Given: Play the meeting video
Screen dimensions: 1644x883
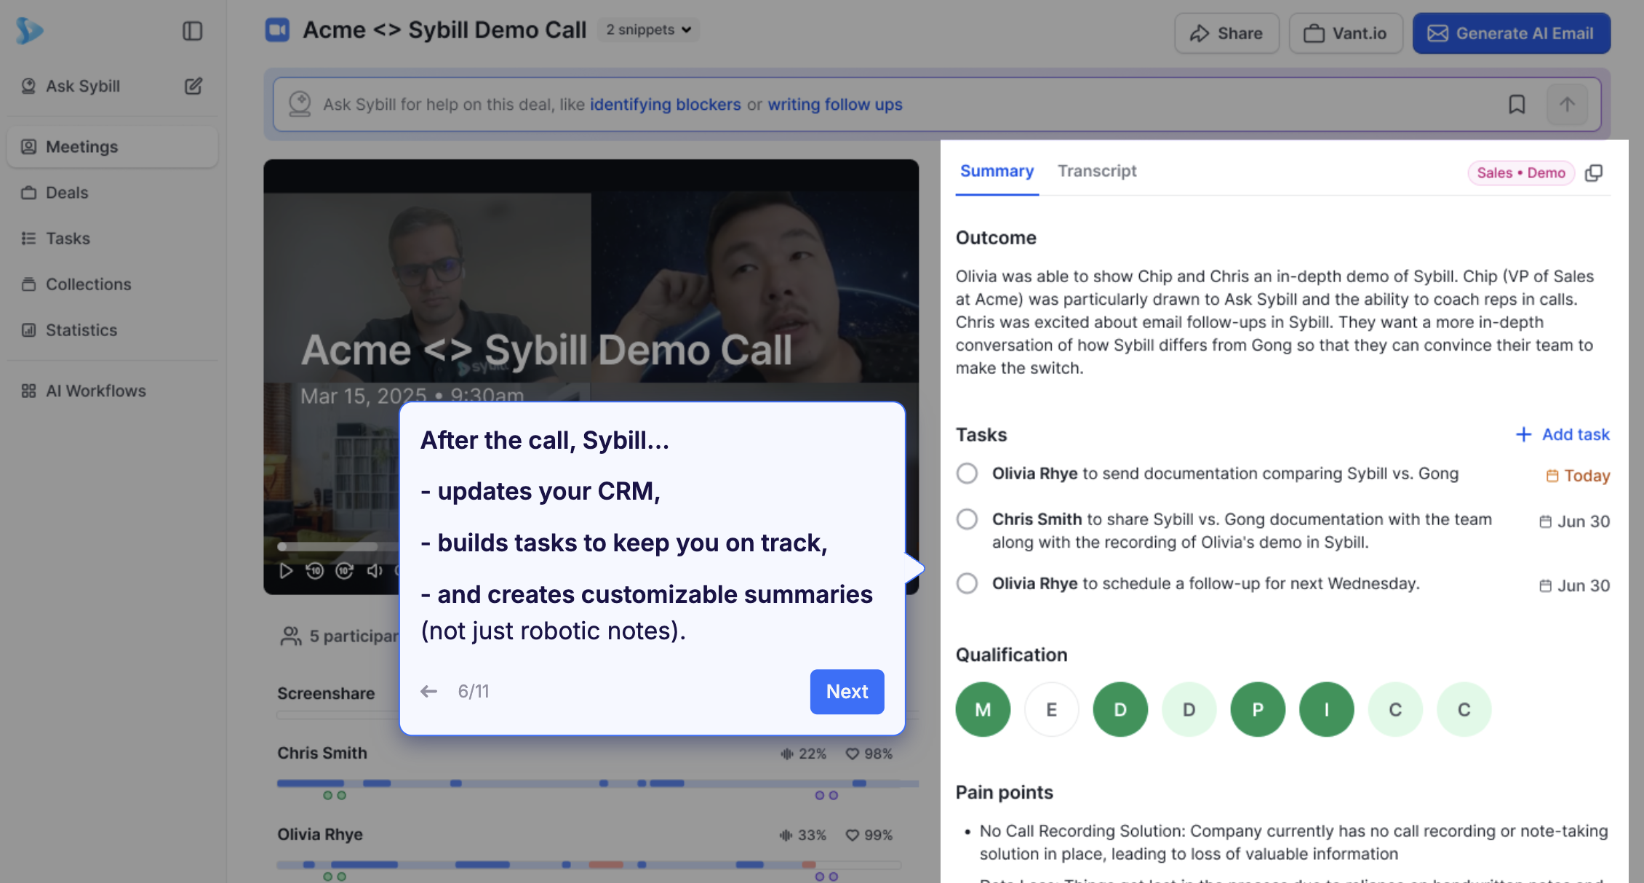Looking at the screenshot, I should pyautogui.click(x=286, y=571).
